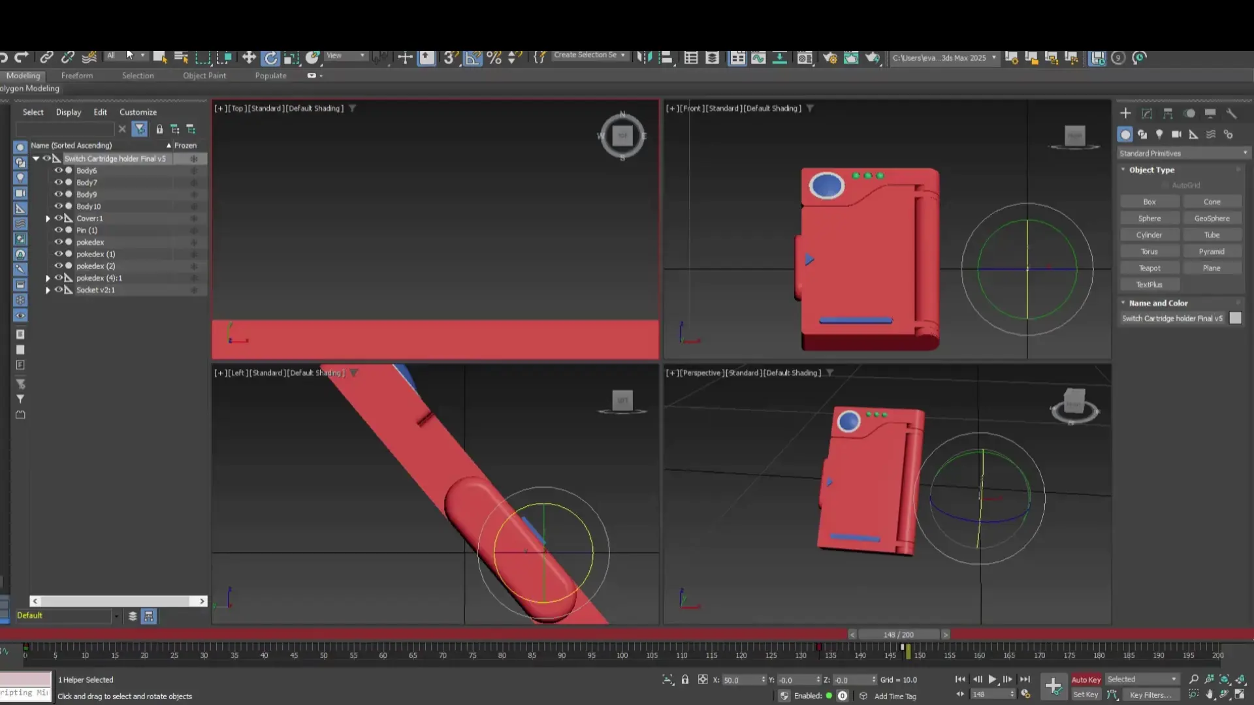Open the Customize menu in Scene Explorer
This screenshot has height=705, width=1254.
tap(138, 112)
